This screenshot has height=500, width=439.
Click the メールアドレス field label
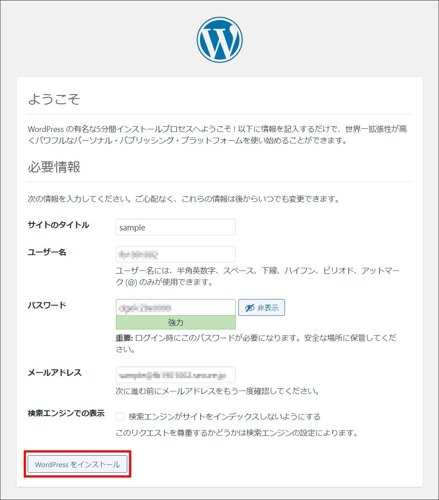[54, 373]
